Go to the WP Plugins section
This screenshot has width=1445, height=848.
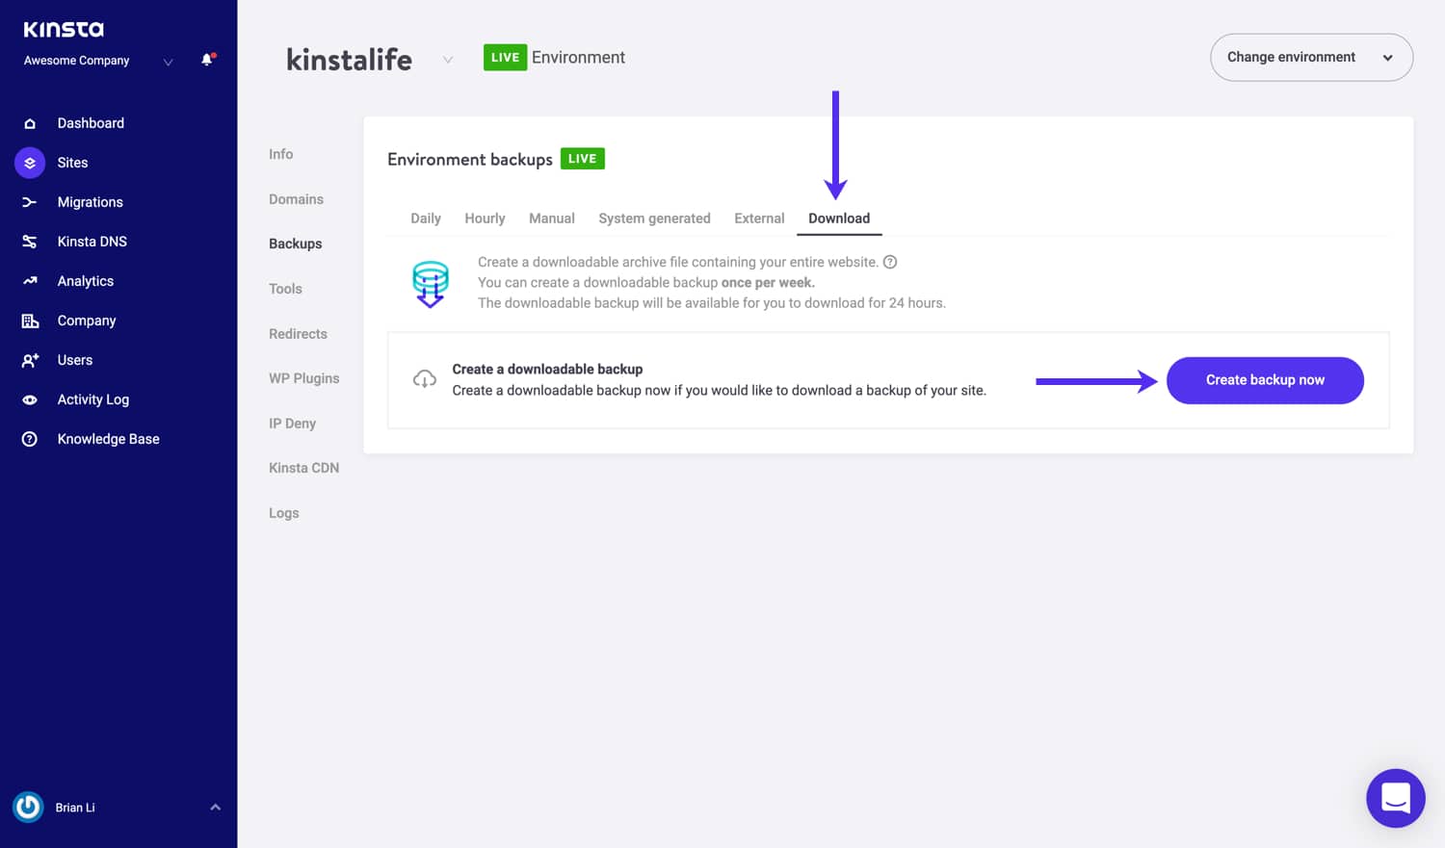[x=303, y=377]
